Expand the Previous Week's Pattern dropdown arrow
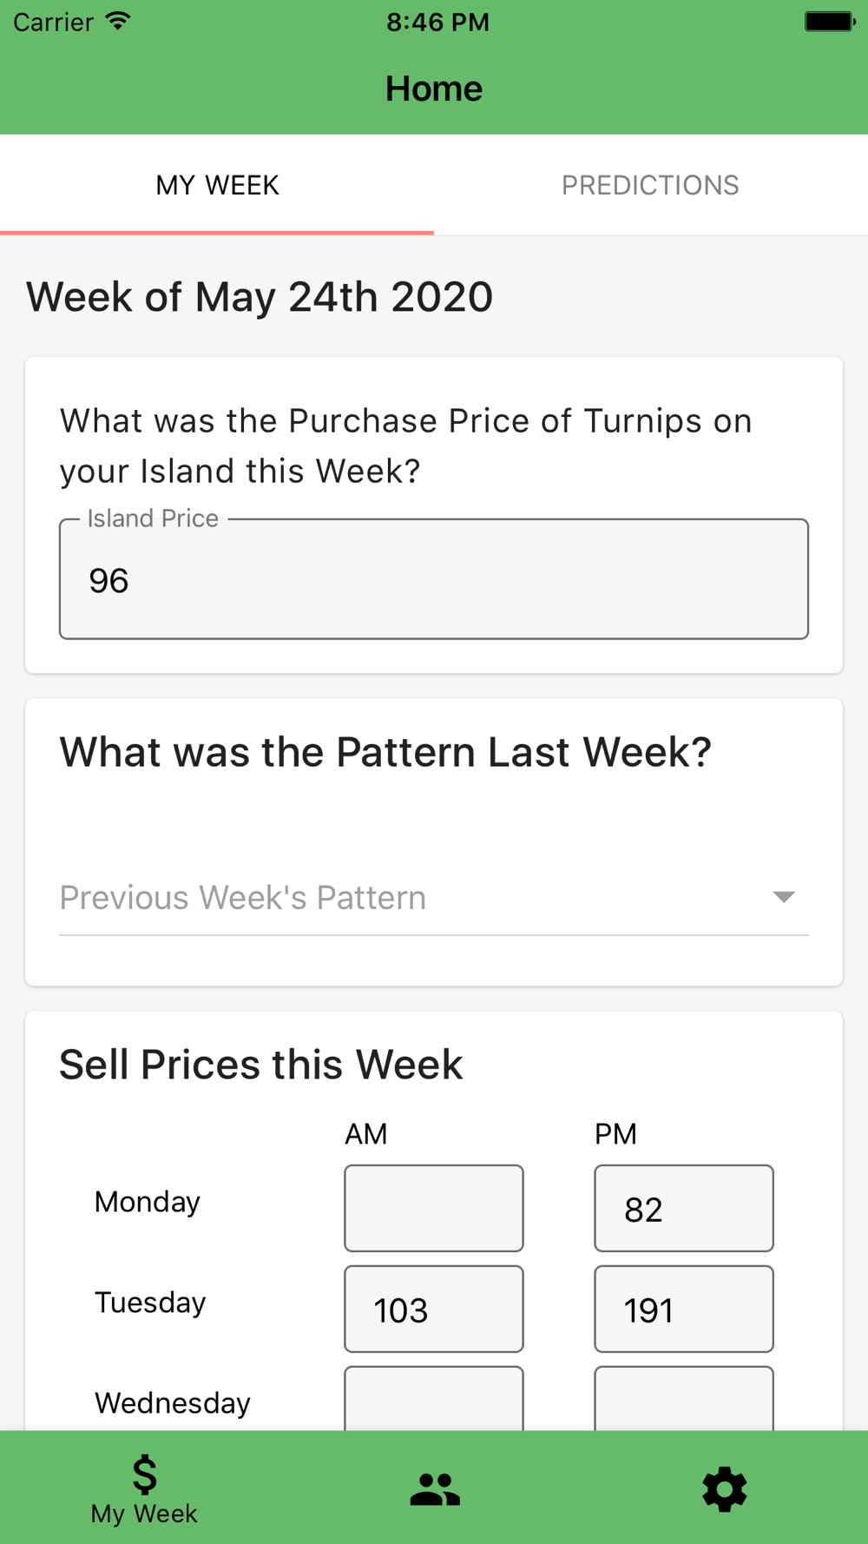Viewport: 868px width, 1544px height. pyautogui.click(x=784, y=897)
